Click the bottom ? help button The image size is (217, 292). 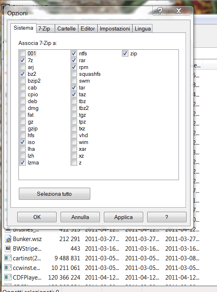(167, 217)
